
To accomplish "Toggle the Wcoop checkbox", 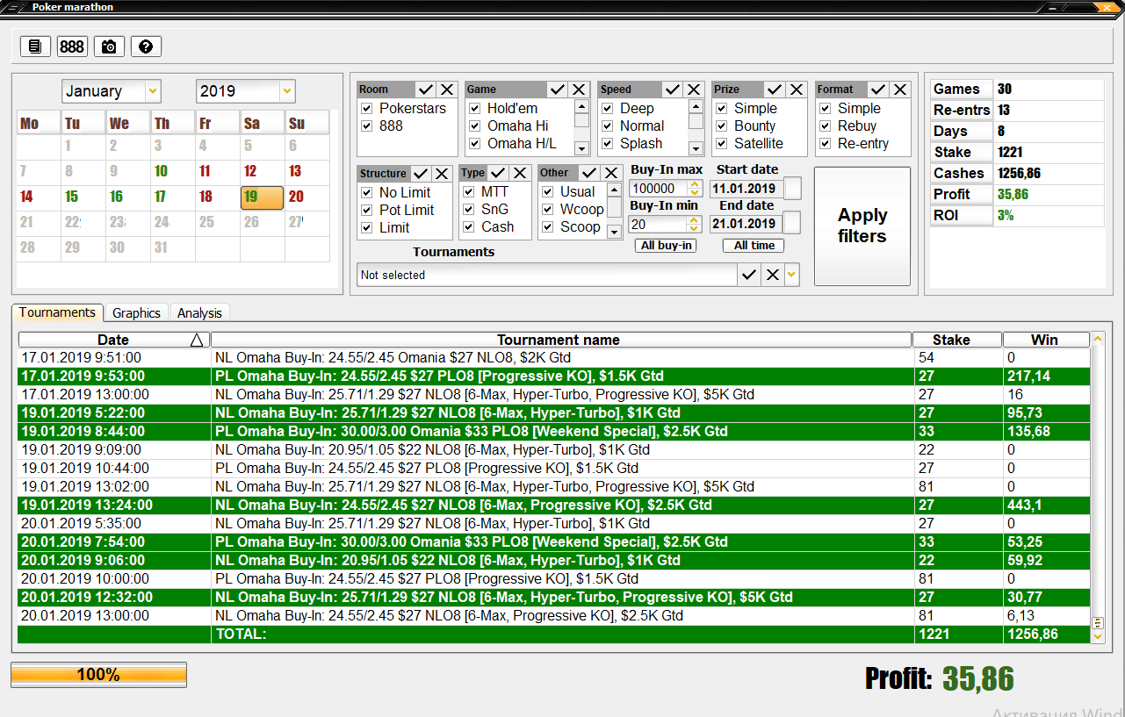I will pyautogui.click(x=548, y=210).
